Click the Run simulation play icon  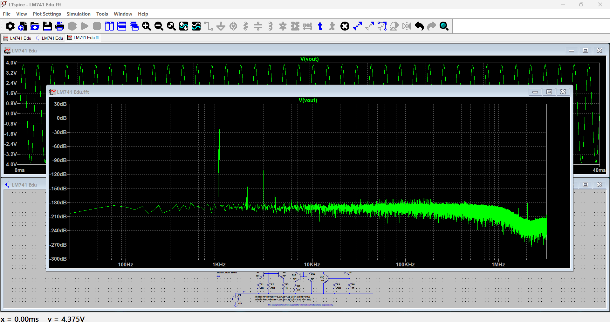85,26
